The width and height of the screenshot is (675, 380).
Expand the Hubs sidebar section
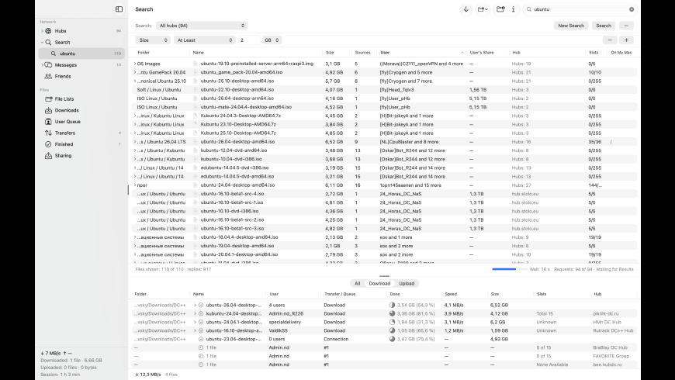42,31
